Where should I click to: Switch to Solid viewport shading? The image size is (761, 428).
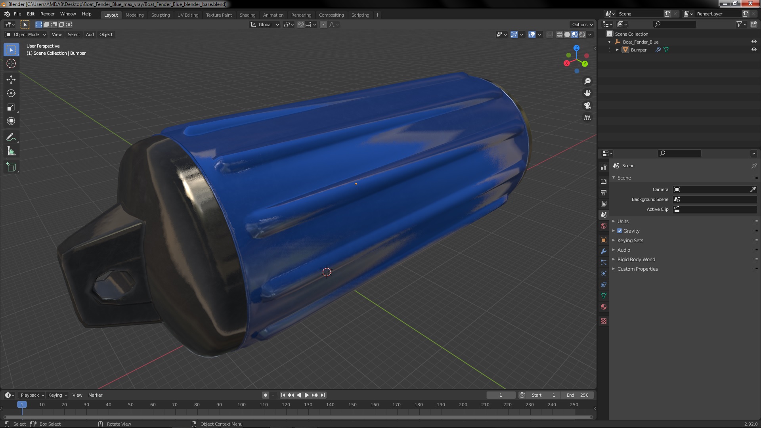pyautogui.click(x=567, y=34)
